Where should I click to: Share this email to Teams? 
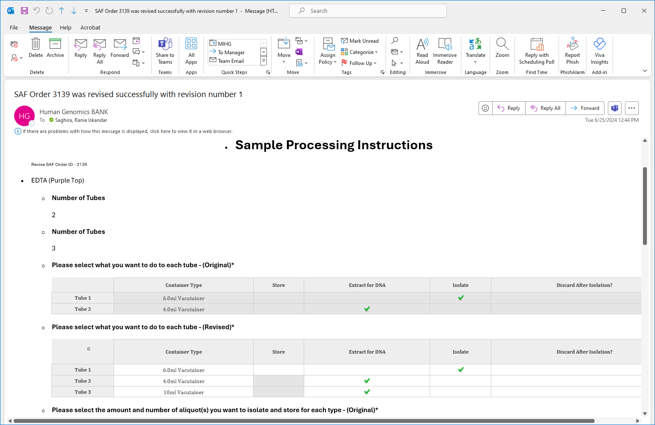tap(165, 50)
